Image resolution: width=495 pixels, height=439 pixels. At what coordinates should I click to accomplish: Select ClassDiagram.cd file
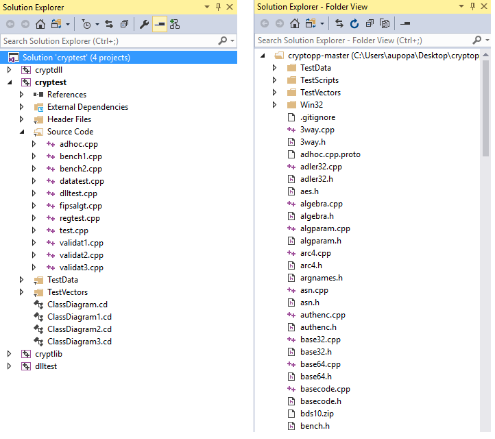point(77,305)
